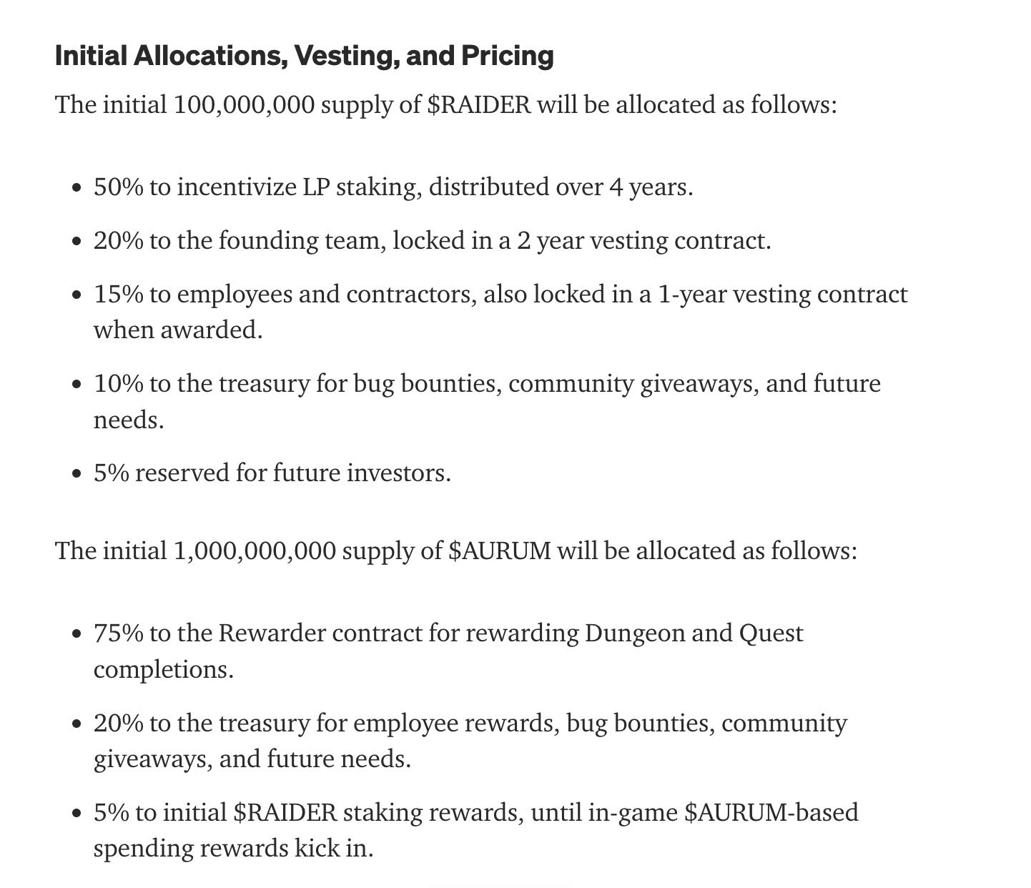
Task: Click "spending rewards kick in." text
Action: coord(234,849)
